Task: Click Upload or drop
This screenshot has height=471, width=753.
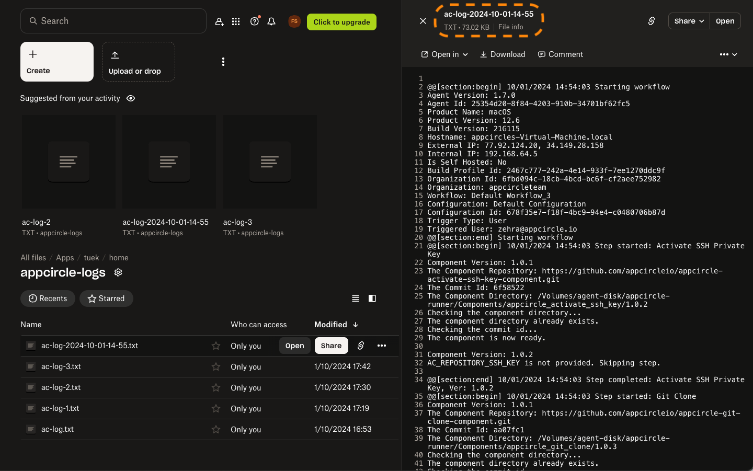Action: pyautogui.click(x=139, y=62)
